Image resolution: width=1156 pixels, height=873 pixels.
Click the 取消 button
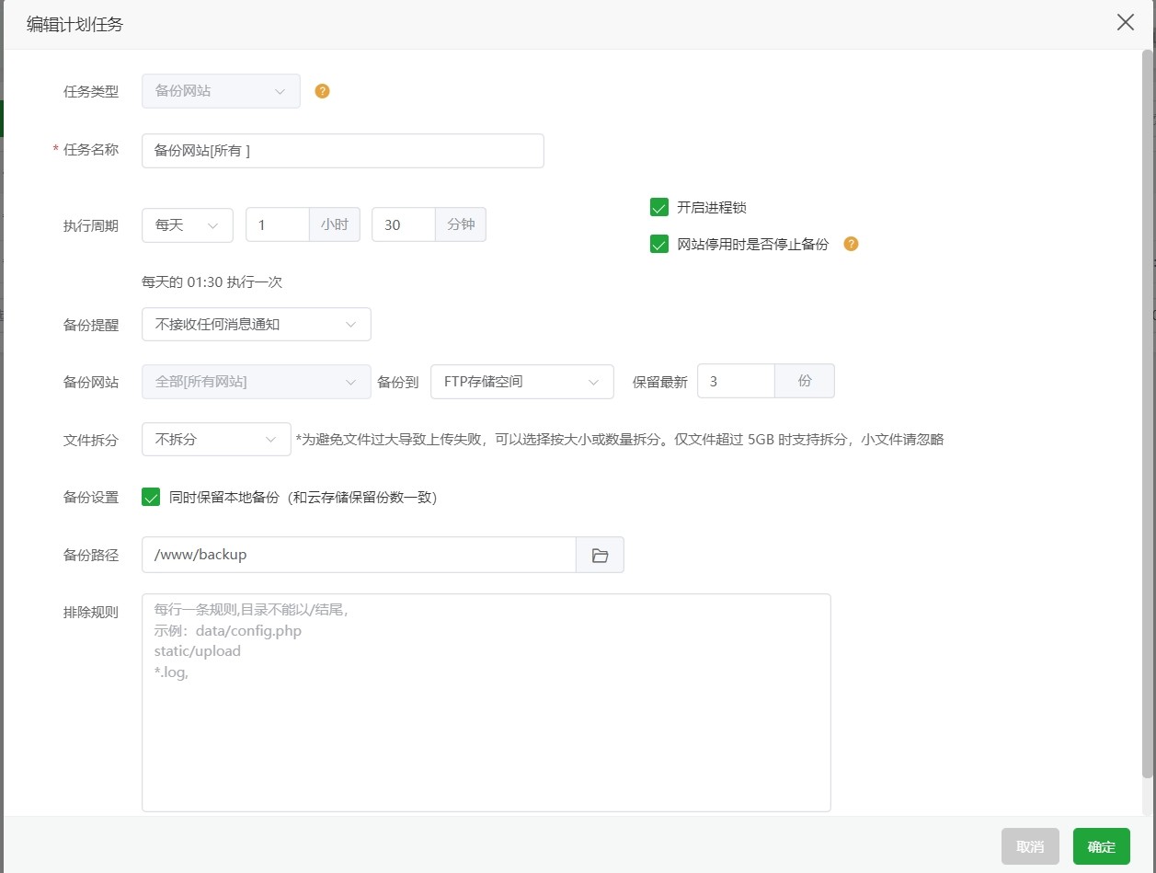point(1030,846)
